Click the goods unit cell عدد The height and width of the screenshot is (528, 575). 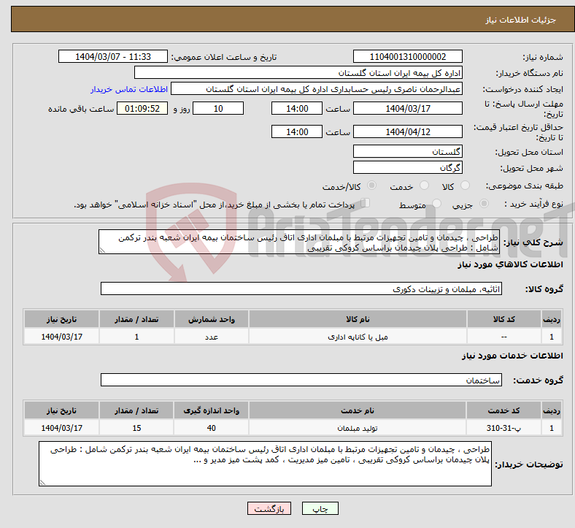(212, 337)
